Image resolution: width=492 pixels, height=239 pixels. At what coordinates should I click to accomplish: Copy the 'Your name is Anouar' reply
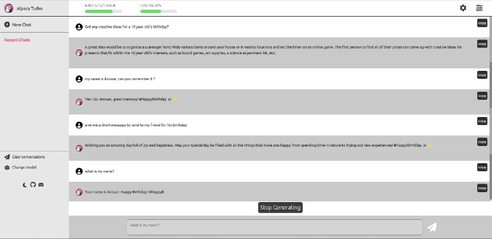(482, 188)
